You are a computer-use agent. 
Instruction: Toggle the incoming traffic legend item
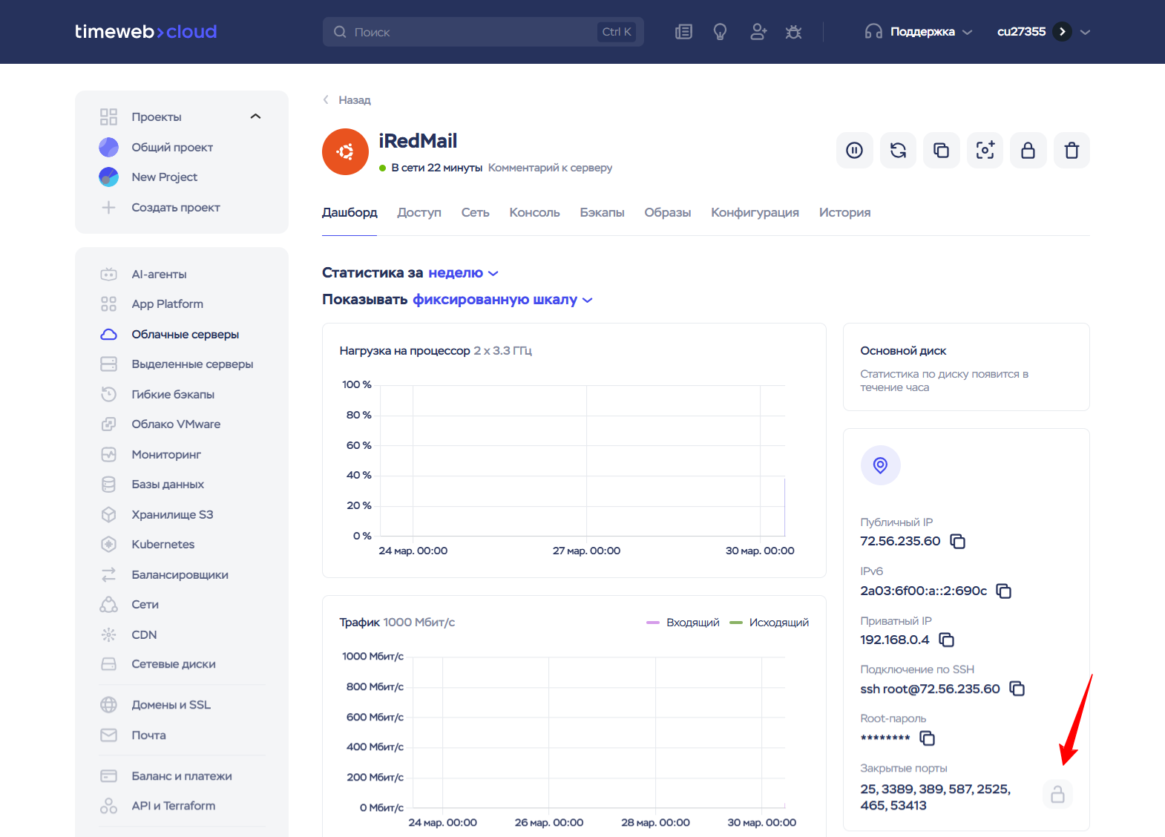tap(683, 623)
